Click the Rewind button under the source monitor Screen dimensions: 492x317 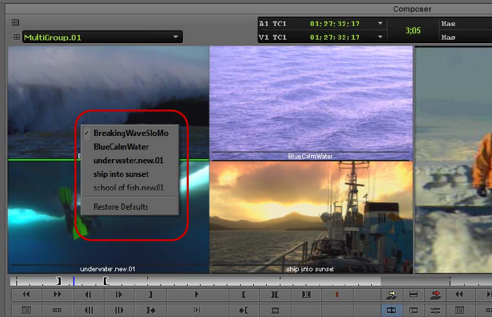[x=27, y=294]
